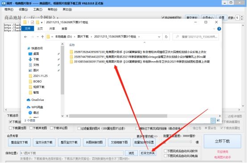Image resolution: width=247 pixels, height=163 pixels.
Task: Toggle the 下载主图 checkbox
Action: (x=10, y=121)
